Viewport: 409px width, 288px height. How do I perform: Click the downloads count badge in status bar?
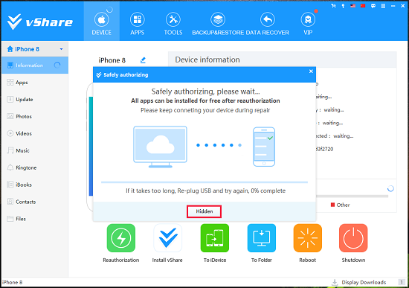click(402, 282)
